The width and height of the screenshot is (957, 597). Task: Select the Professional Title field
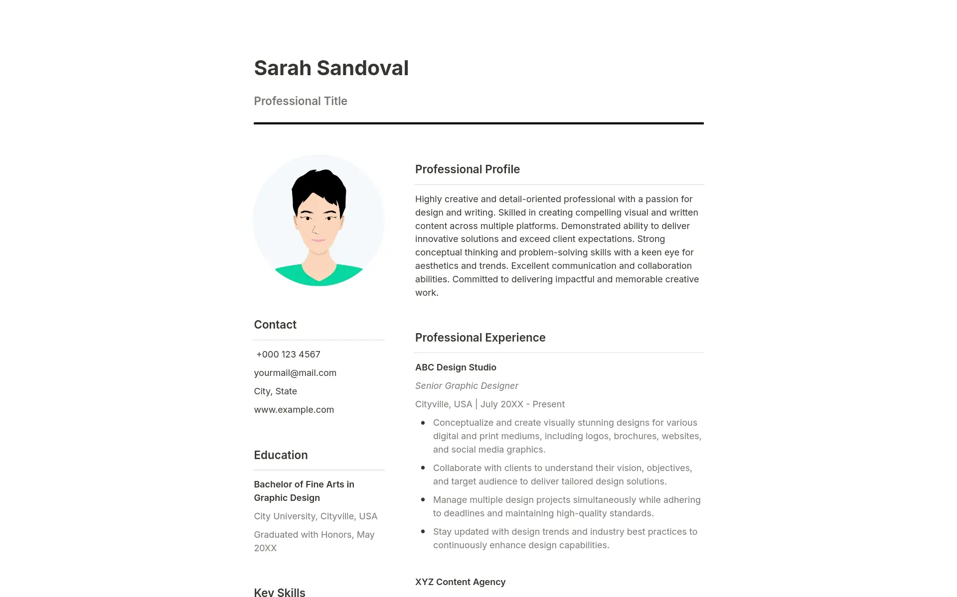(300, 101)
